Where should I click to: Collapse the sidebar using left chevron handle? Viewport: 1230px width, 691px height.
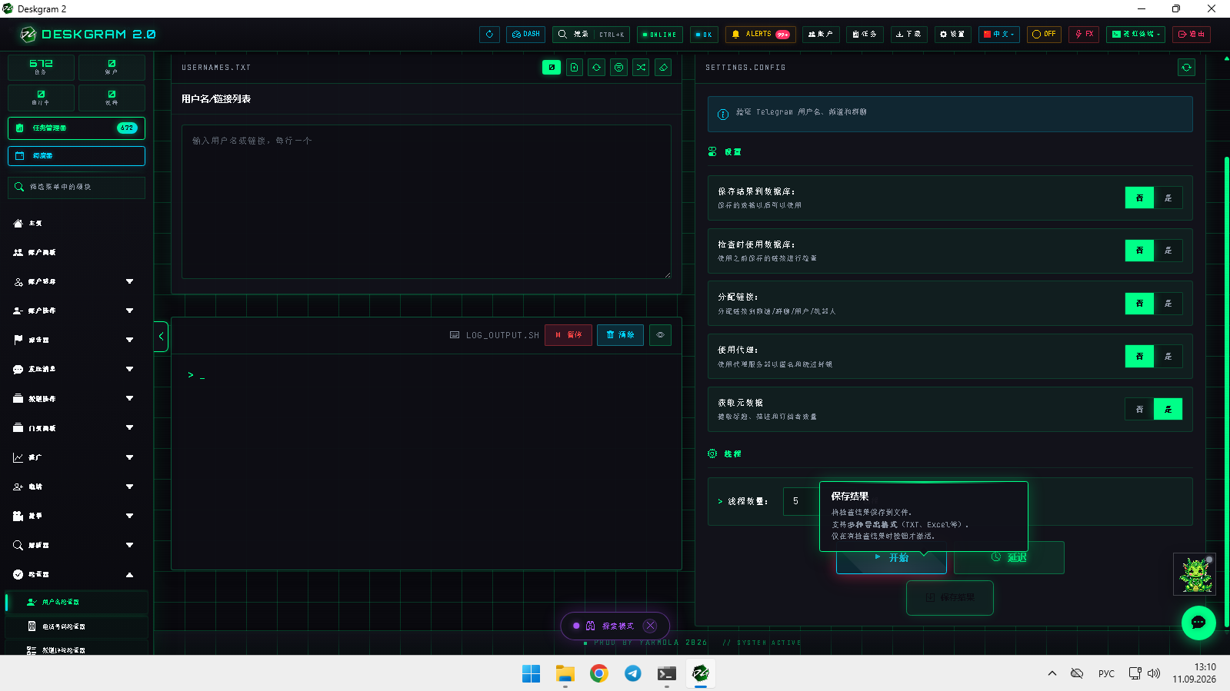(x=161, y=337)
